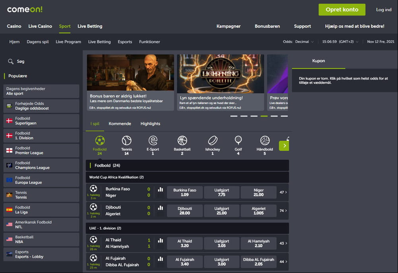Click the ComeOn! logo

click(x=25, y=10)
